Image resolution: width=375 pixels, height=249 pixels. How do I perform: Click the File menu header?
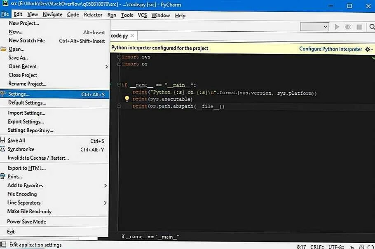[x=5, y=14]
